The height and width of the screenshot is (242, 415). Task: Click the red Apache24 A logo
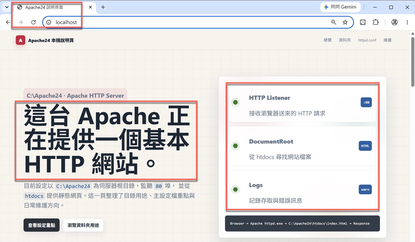(x=20, y=40)
